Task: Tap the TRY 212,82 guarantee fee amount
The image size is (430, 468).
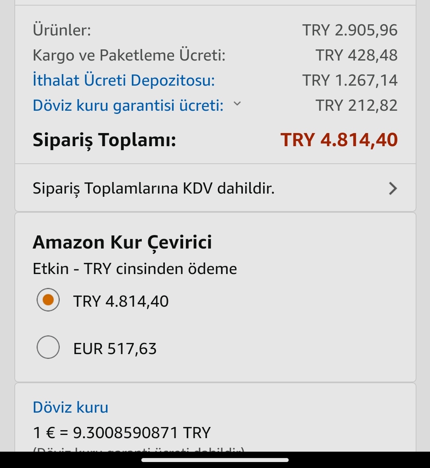Action: point(357,106)
